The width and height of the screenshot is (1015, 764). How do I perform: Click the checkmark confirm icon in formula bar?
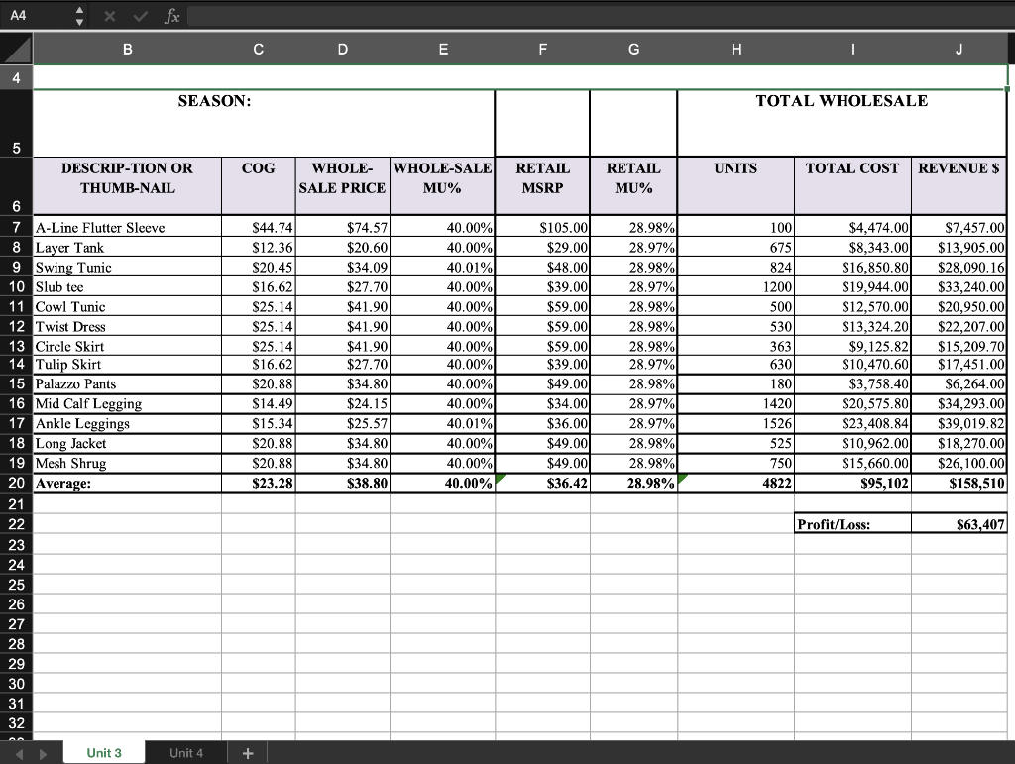pyautogui.click(x=139, y=16)
